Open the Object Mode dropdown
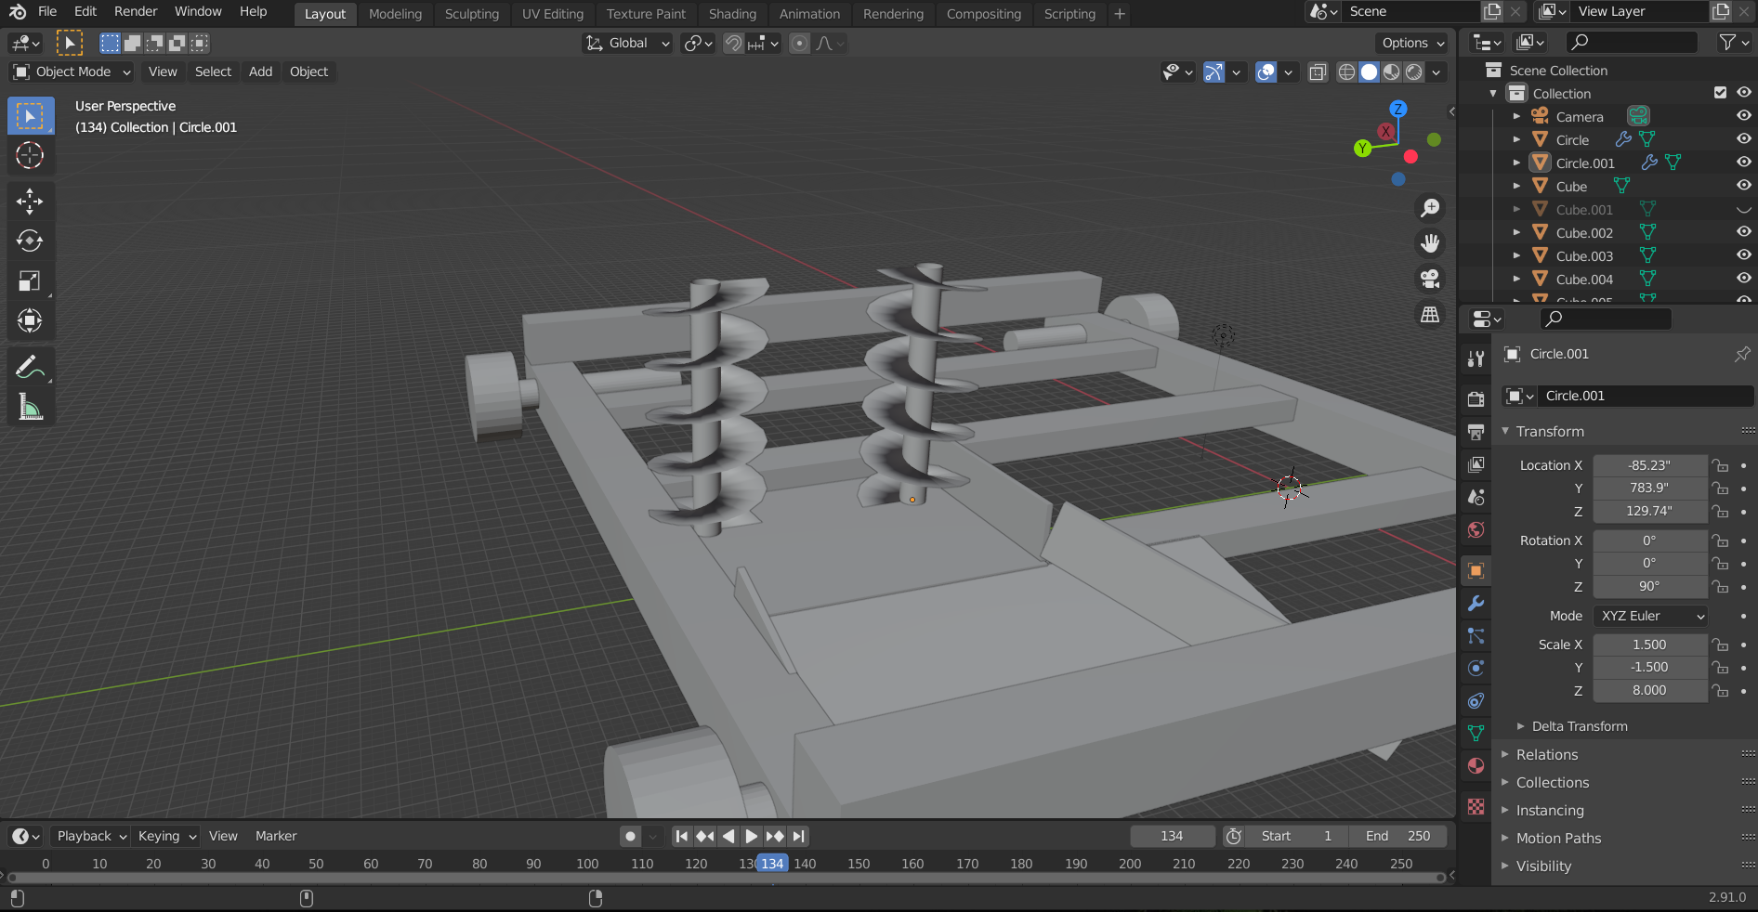 tap(72, 72)
